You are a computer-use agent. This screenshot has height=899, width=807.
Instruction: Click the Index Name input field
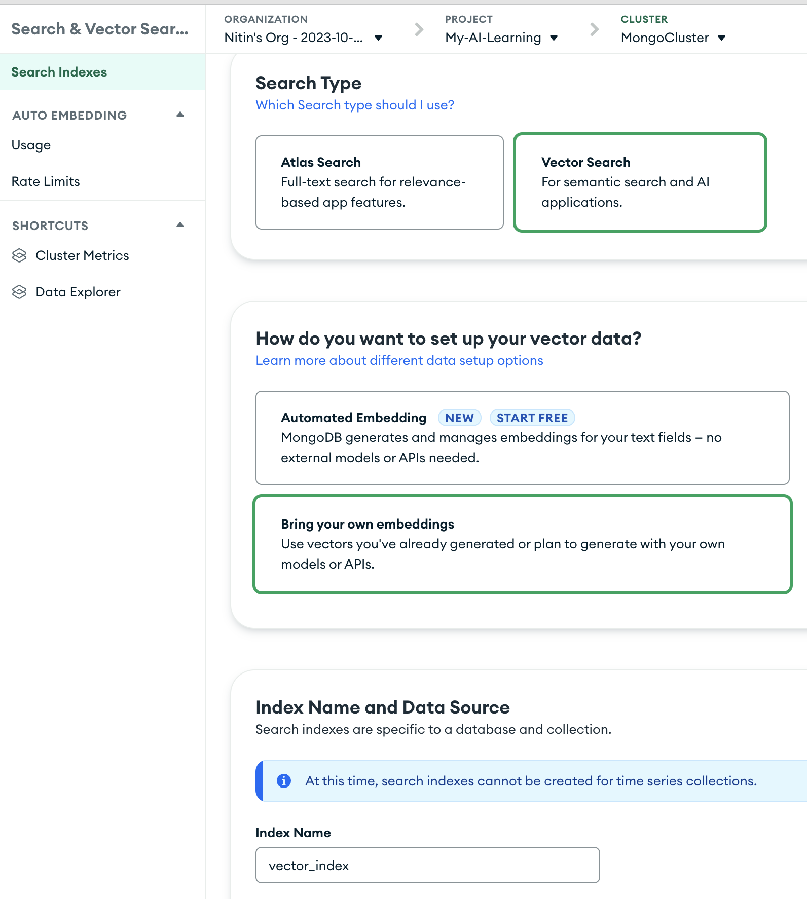click(x=428, y=865)
